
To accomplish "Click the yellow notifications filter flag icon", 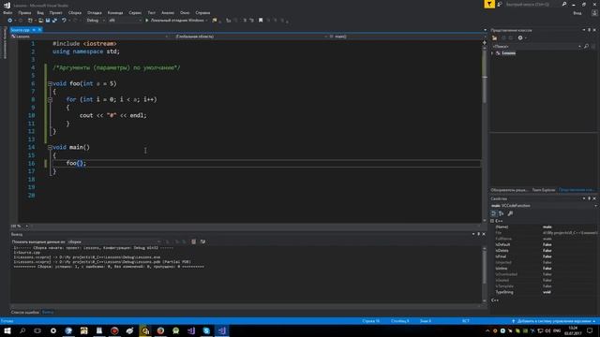I will (x=489, y=4).
